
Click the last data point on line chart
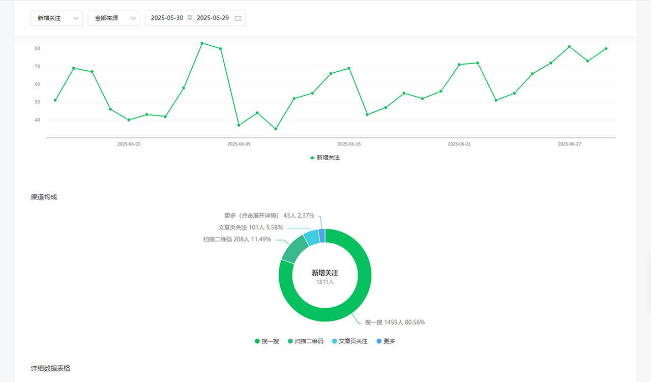pos(606,49)
